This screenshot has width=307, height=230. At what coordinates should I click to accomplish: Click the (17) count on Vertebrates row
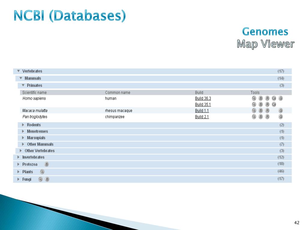(281, 71)
